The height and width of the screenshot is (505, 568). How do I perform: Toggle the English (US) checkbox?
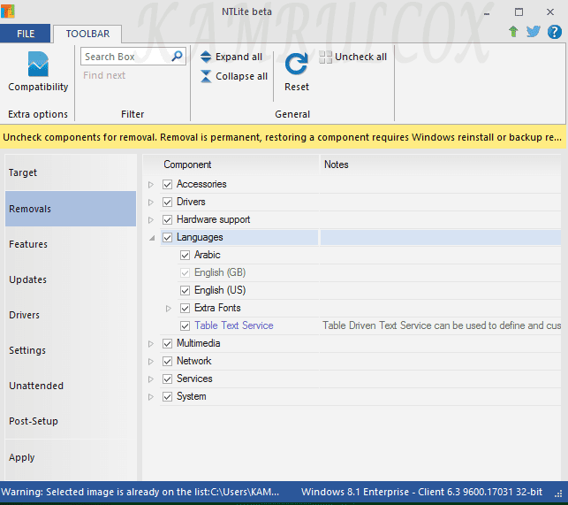(185, 291)
